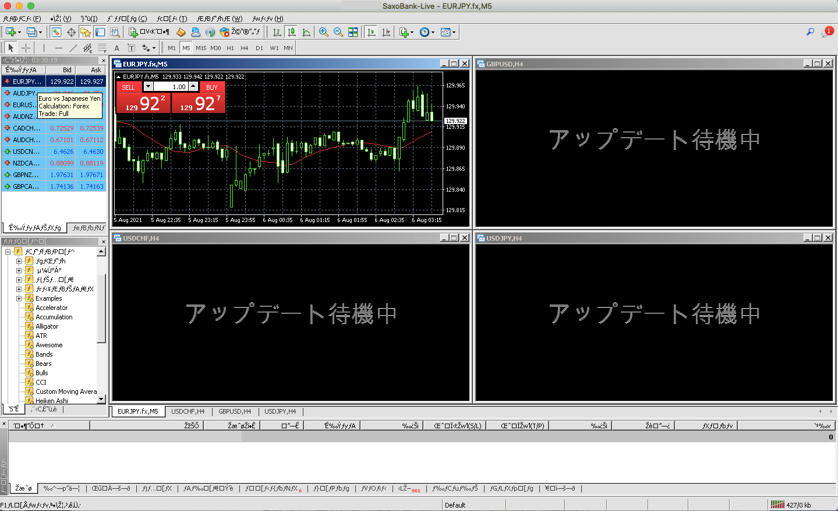Screen dimensions: 838x511
Task: Open the New Chart toolbar icon
Action: click(x=10, y=32)
